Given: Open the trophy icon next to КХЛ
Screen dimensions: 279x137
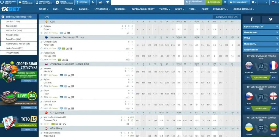Looking at the screenshot, I should click(46, 22).
